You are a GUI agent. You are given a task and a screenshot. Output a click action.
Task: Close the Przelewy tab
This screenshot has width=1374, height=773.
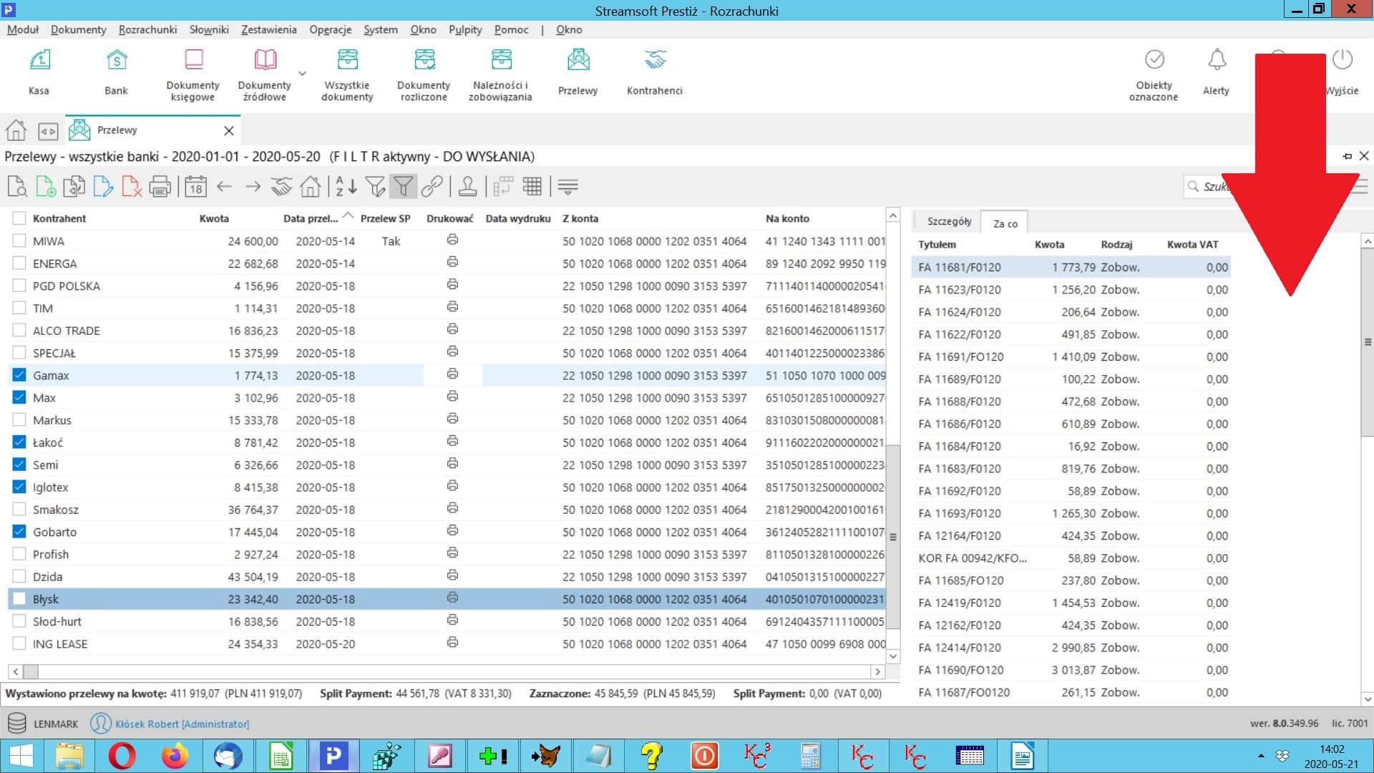[229, 130]
